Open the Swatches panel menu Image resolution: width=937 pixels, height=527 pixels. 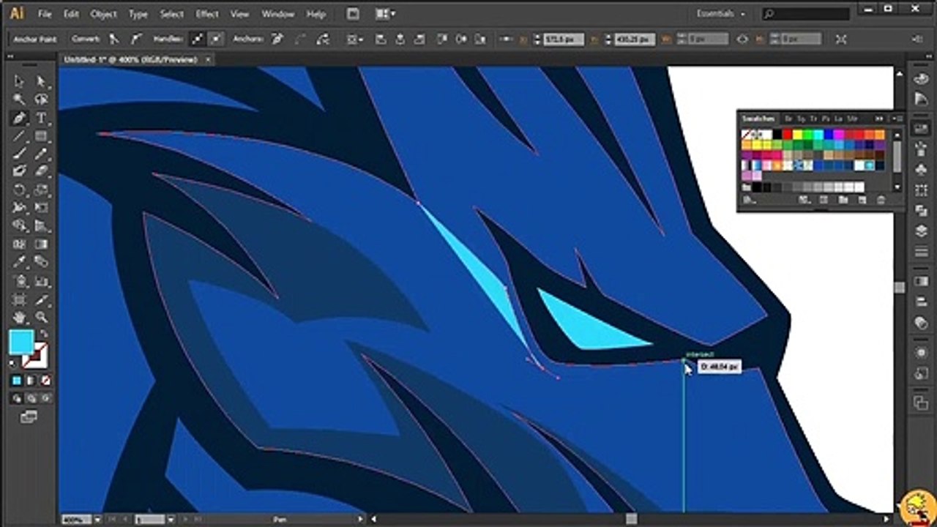[898, 119]
